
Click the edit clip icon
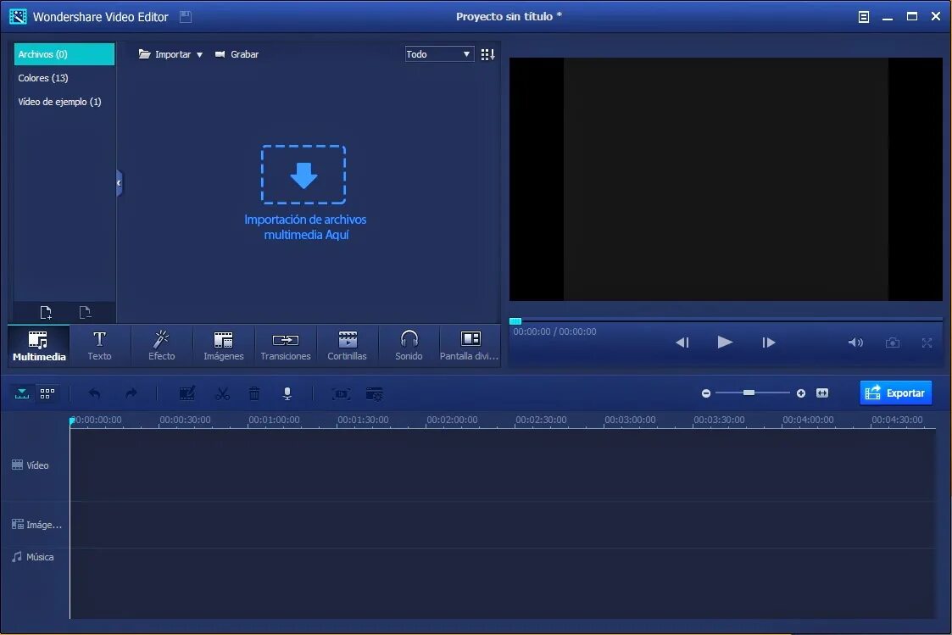click(x=187, y=393)
